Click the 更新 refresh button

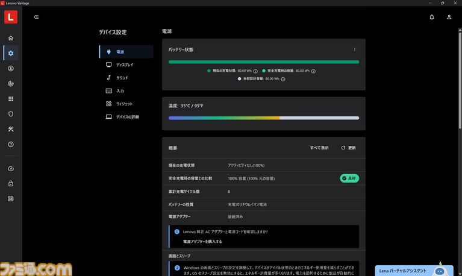349,148
